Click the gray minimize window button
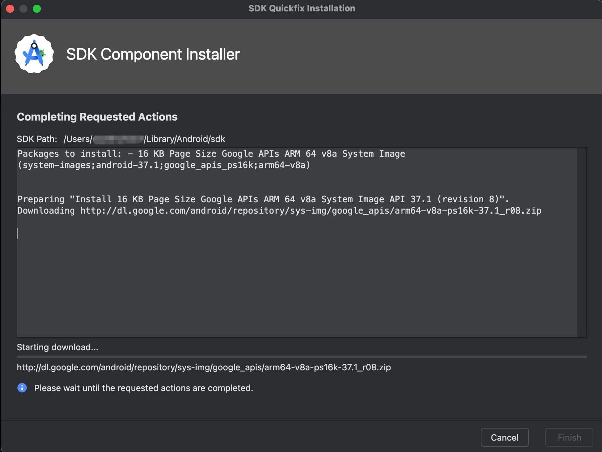The image size is (602, 452). point(23,9)
